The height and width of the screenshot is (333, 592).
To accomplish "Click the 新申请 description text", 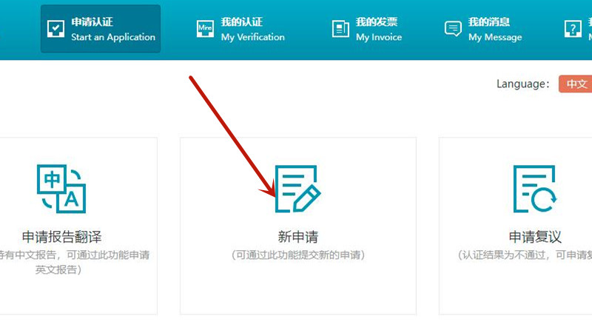I will click(x=297, y=255).
